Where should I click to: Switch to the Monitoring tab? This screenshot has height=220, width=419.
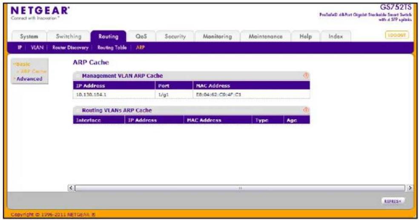pos(217,36)
